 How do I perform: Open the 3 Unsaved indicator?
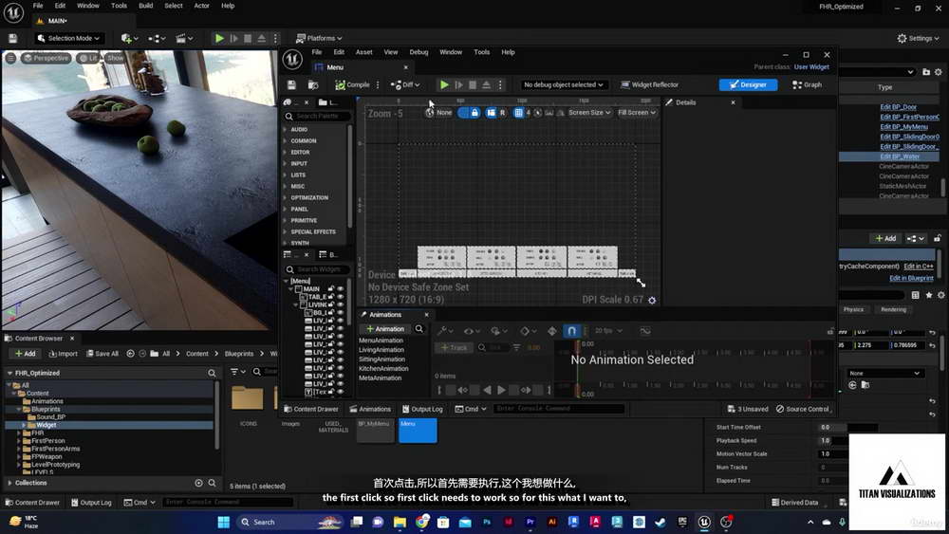click(748, 409)
